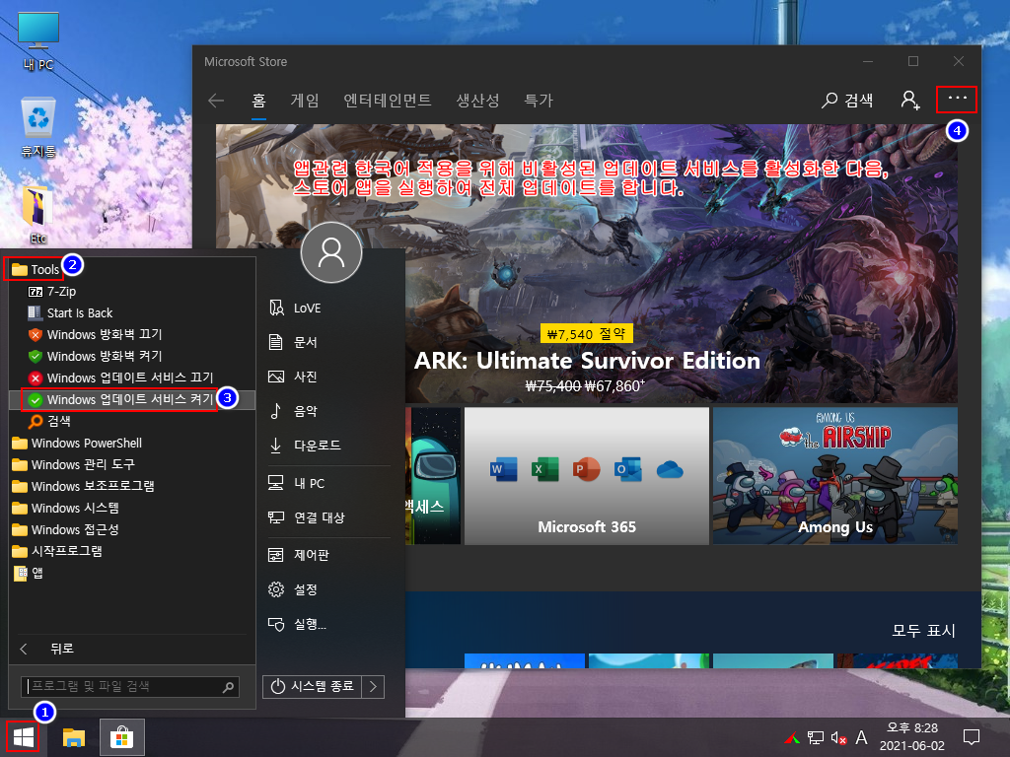
Task: Open the 엔터테인먼트 tab
Action: (387, 101)
